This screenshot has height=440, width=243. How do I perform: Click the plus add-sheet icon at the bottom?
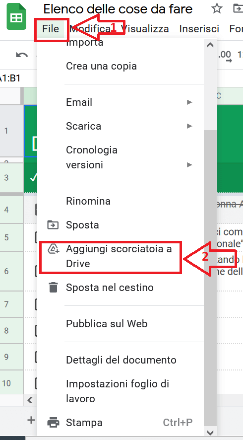pos(31,420)
